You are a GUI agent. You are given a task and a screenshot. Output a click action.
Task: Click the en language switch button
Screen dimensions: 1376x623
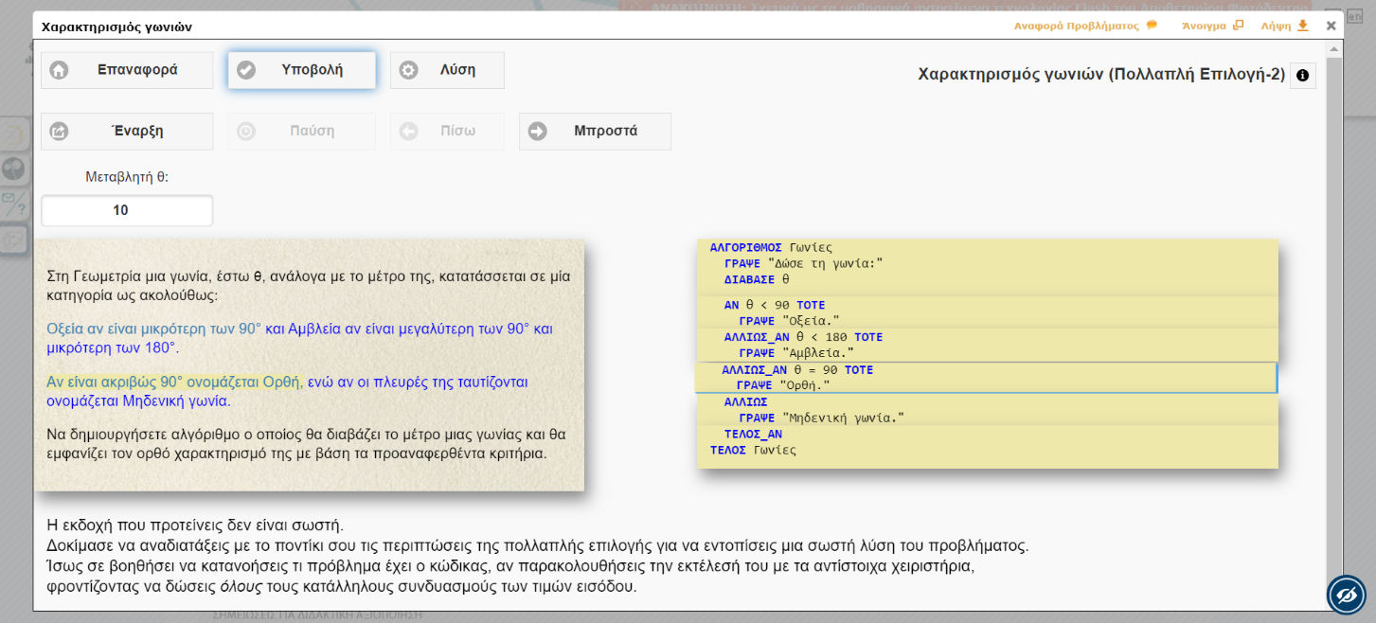click(x=1353, y=16)
